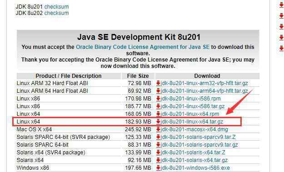This screenshot has height=172, width=284.
Task: Download jdk-8u201-linux-i586.tar.gz
Action: click(193, 106)
